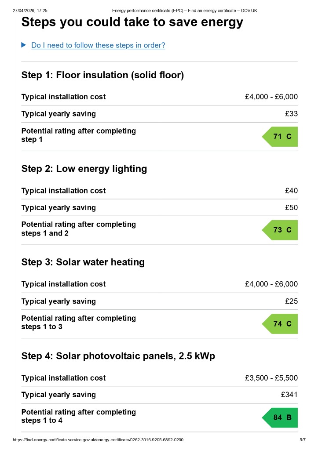Click the print date 27/04/2026 timestamp
This screenshot has height=450, width=318.
(30, 11)
